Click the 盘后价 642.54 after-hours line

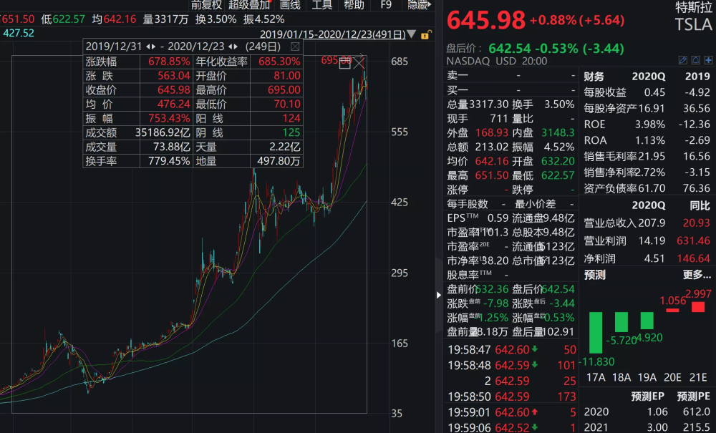coord(535,49)
